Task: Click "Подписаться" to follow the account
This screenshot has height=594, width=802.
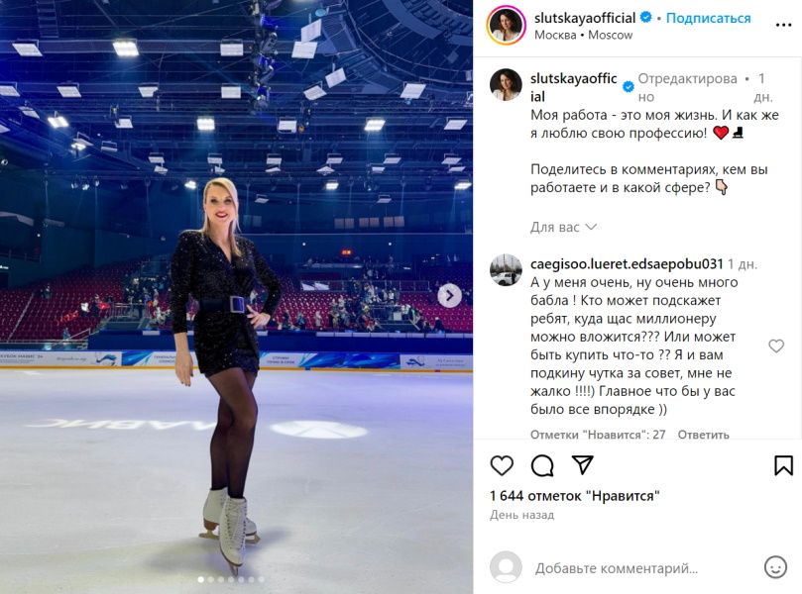Action: click(x=709, y=18)
